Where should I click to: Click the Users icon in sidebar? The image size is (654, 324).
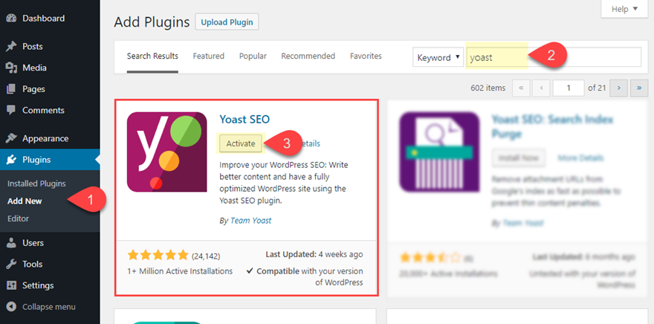[x=11, y=243]
